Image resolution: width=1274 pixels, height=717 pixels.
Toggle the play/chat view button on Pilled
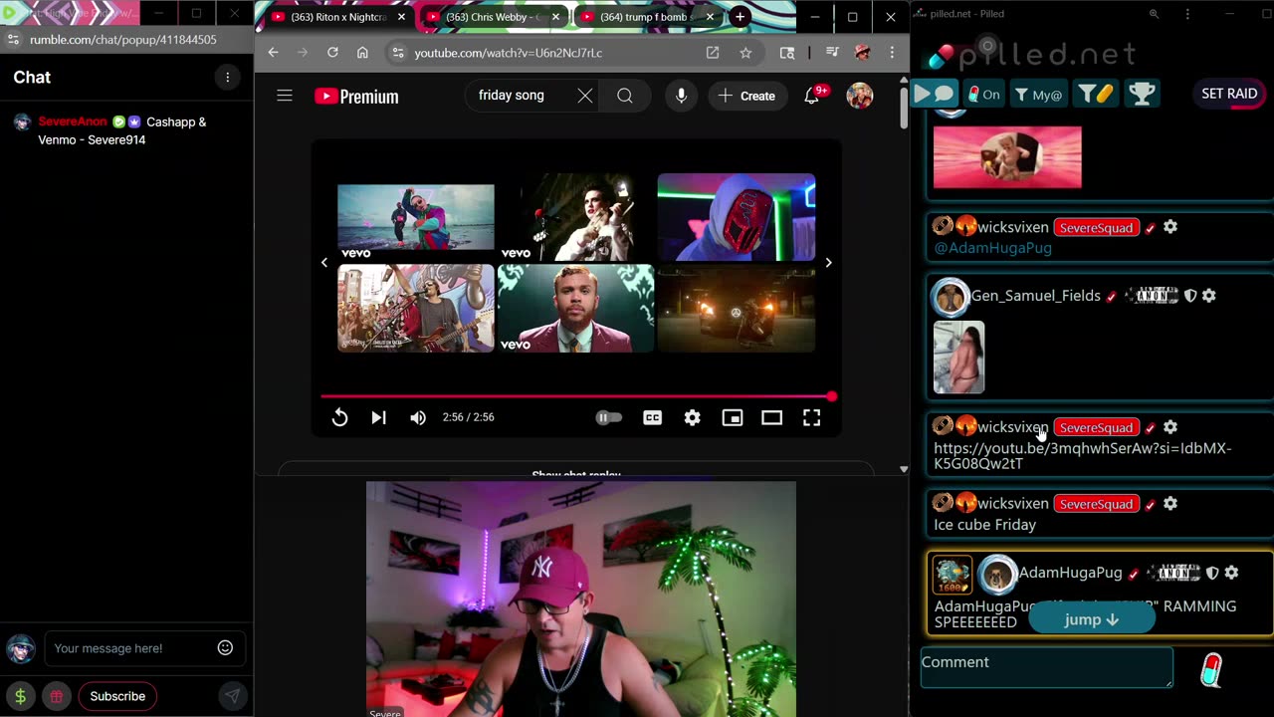[x=934, y=94]
